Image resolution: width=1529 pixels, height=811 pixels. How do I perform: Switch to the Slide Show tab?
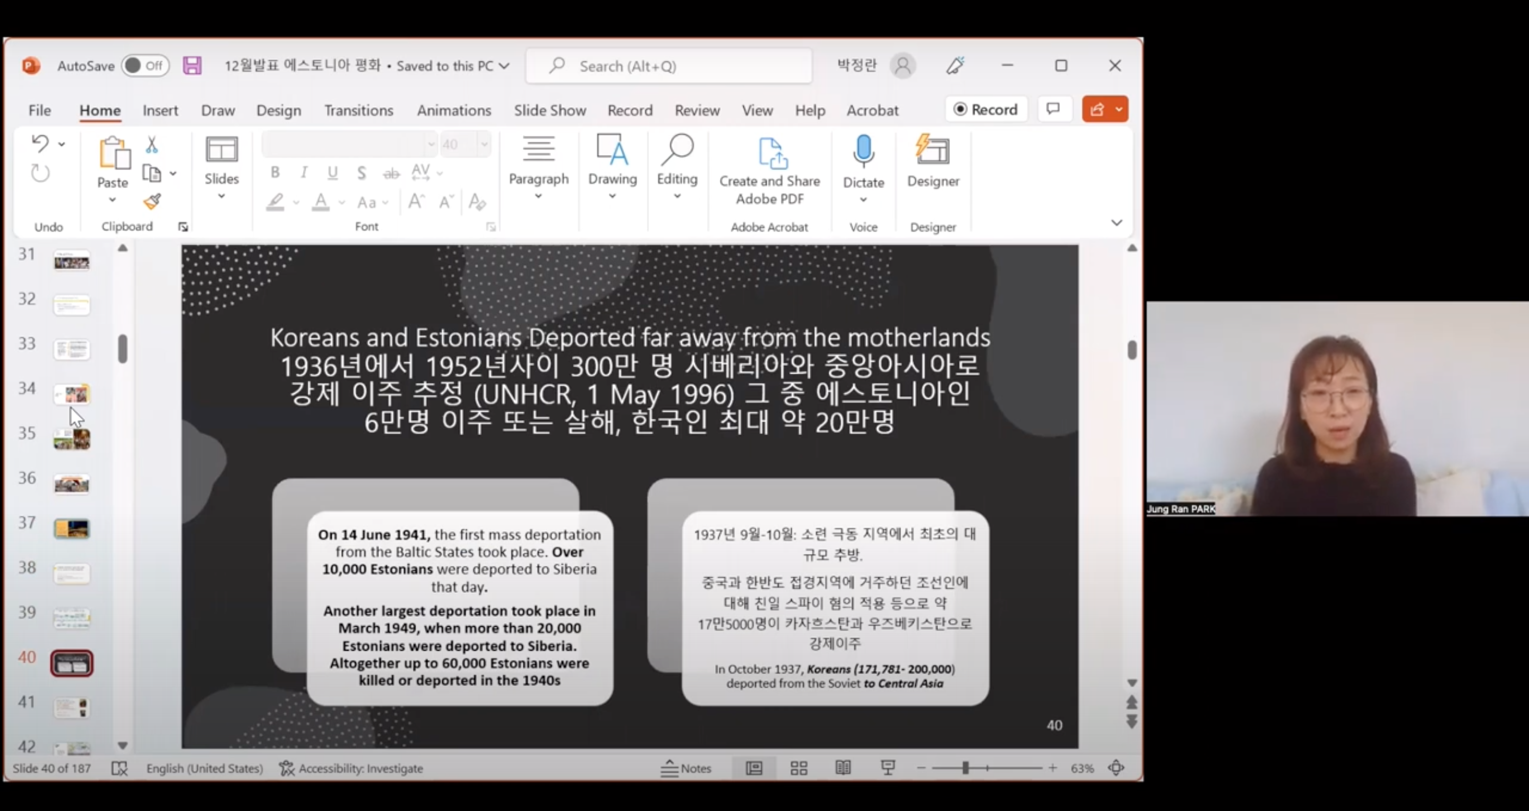click(x=549, y=110)
